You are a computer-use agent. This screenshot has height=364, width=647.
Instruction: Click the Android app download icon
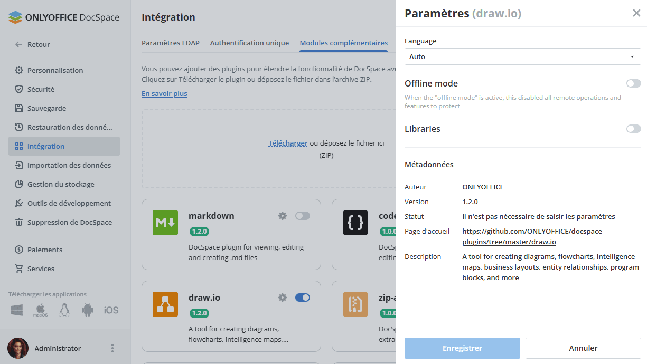click(88, 310)
